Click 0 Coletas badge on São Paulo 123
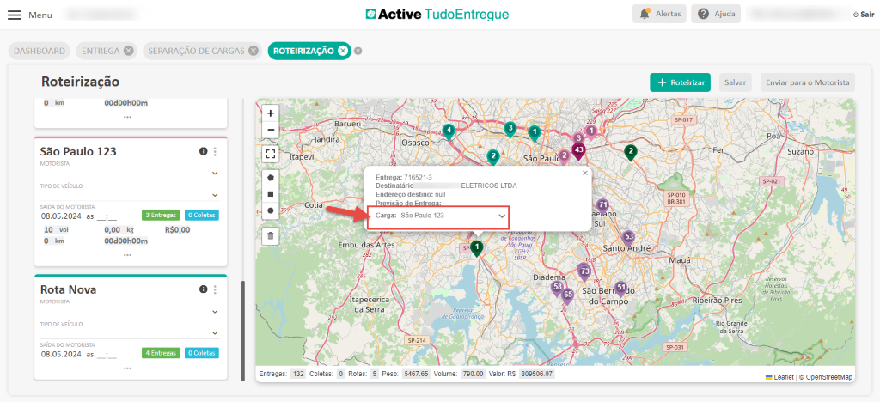Screen dimensions: 880x402 201,216
